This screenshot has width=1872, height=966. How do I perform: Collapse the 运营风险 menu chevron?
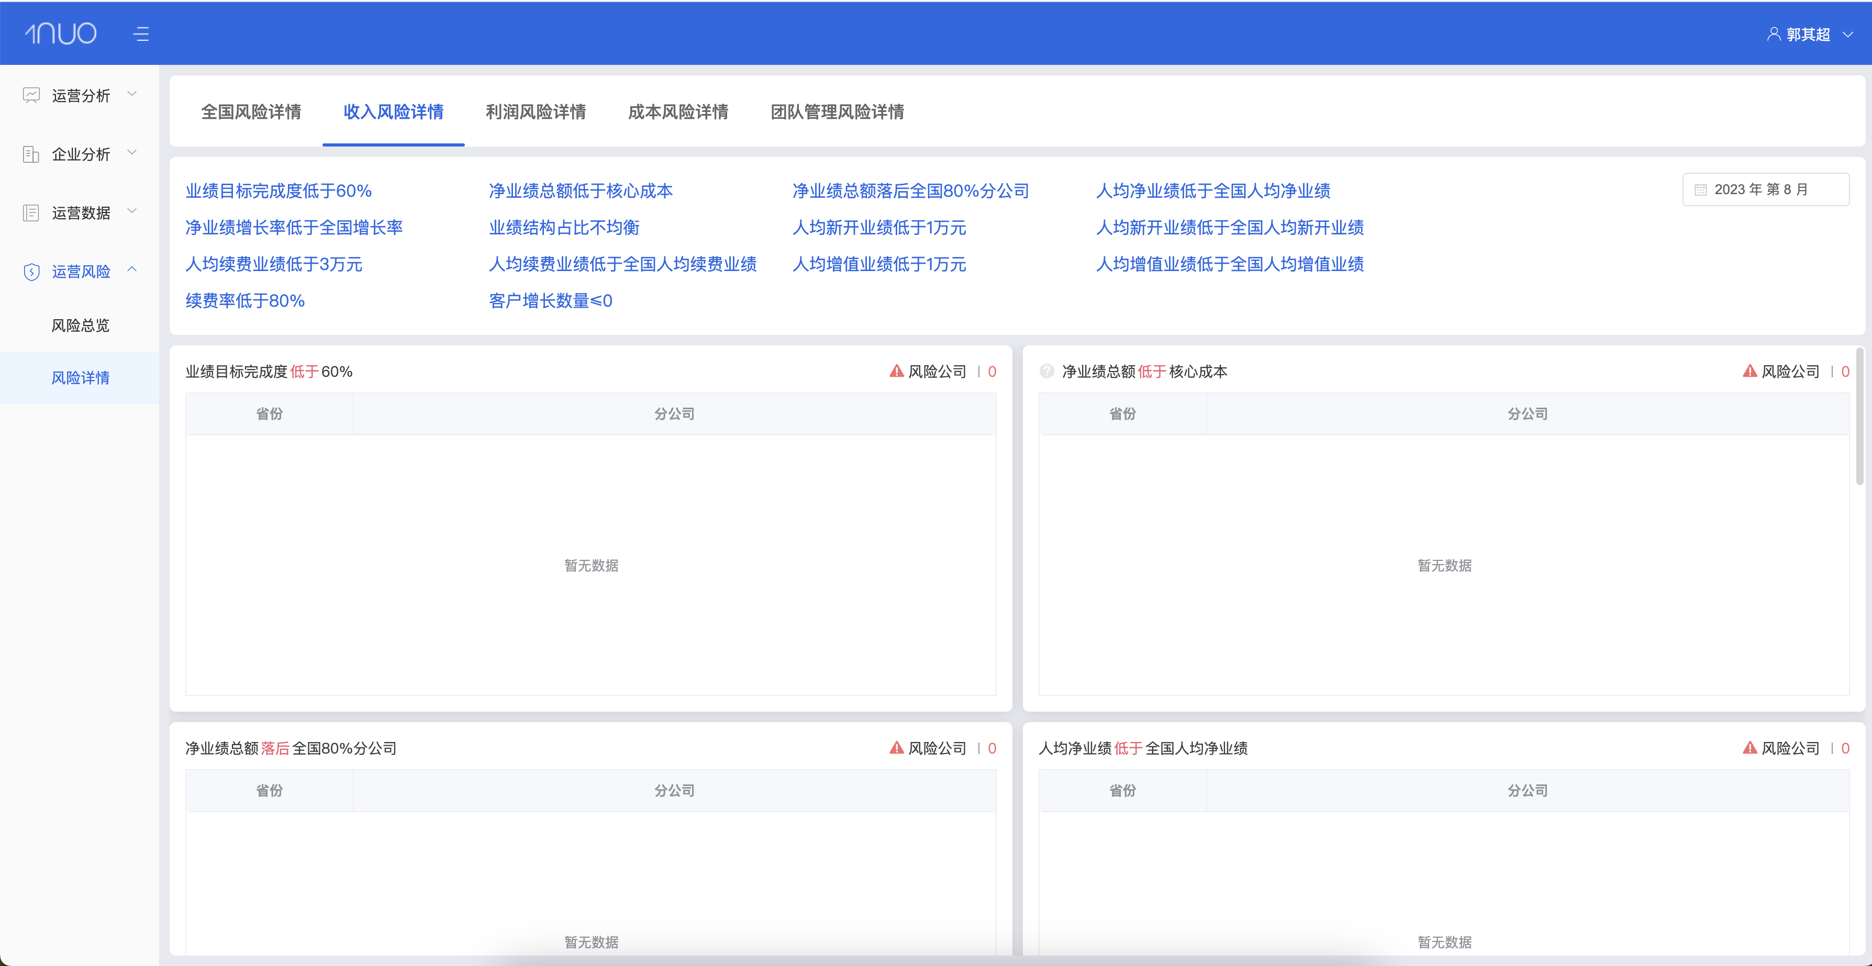pos(132,269)
